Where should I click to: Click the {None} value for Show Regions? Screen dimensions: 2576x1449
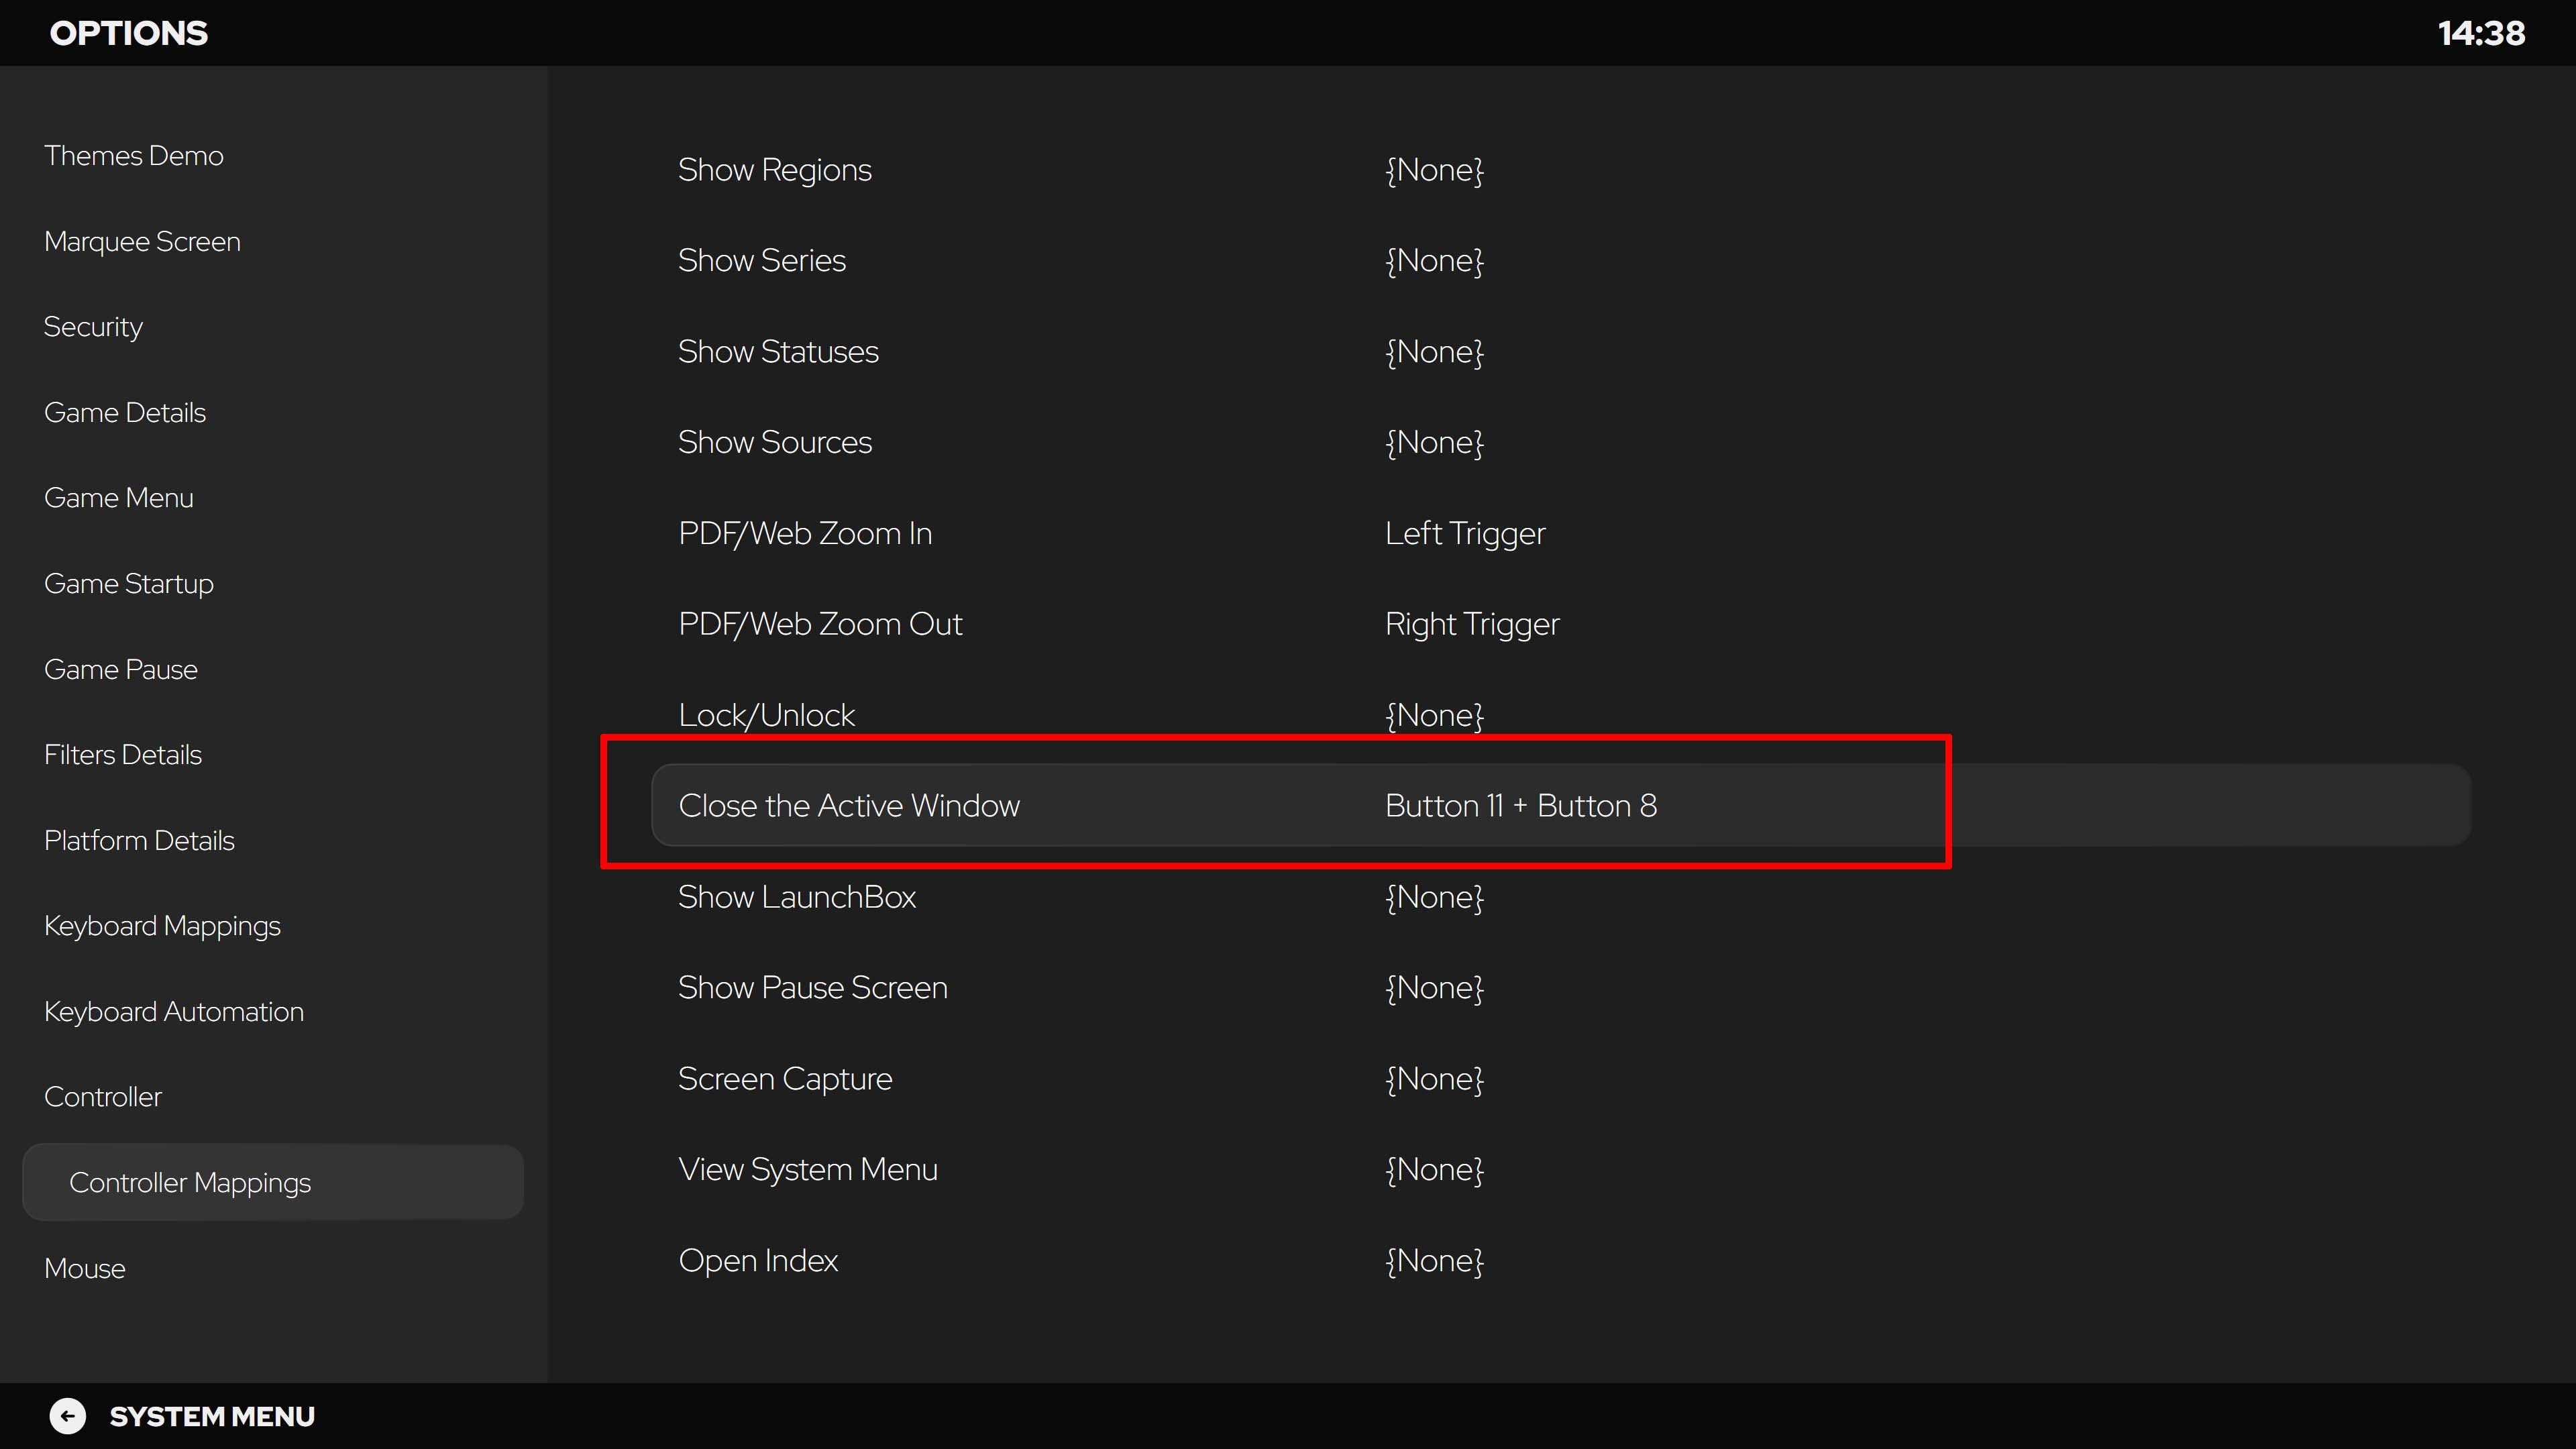1434,170
